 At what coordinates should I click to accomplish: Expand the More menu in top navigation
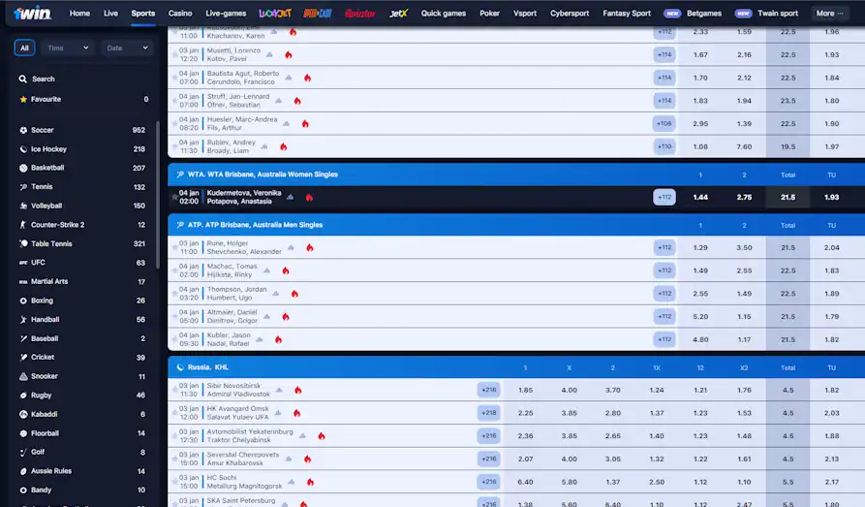pyautogui.click(x=830, y=14)
